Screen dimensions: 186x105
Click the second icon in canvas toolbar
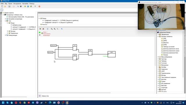tap(43, 29)
